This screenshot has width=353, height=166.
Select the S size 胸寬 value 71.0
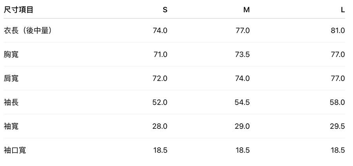tap(160, 54)
